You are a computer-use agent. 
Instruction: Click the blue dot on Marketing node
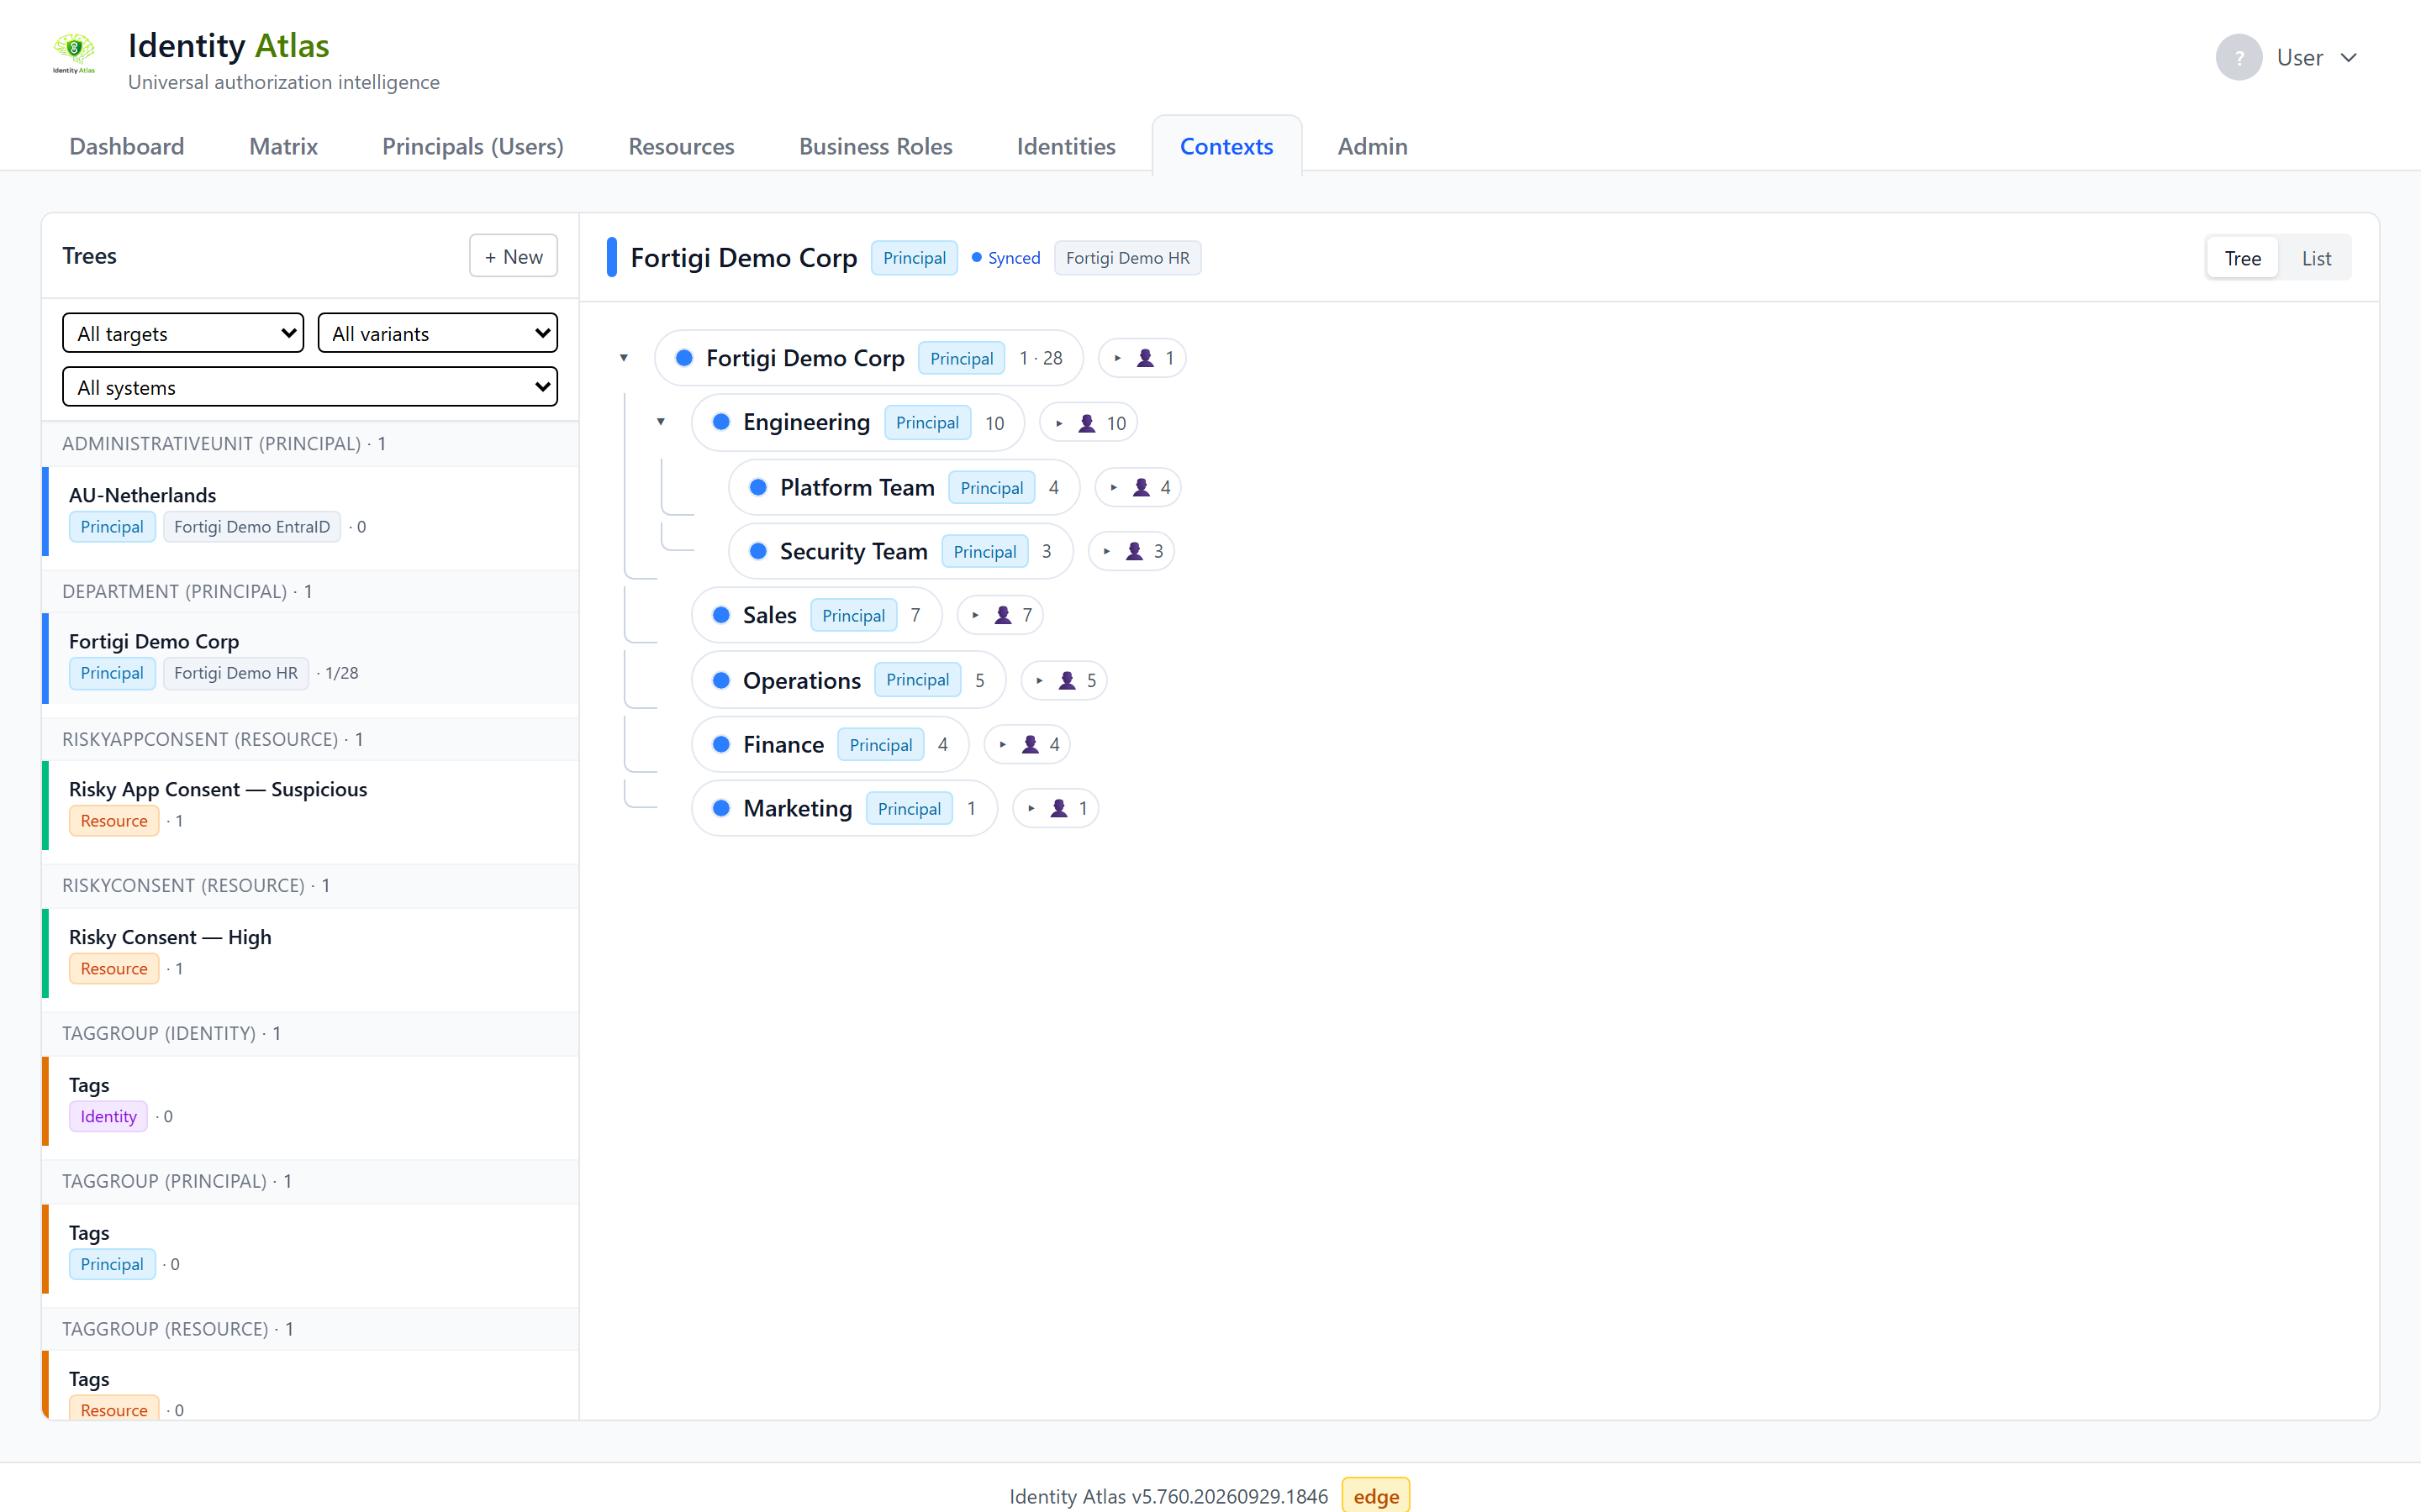720,808
